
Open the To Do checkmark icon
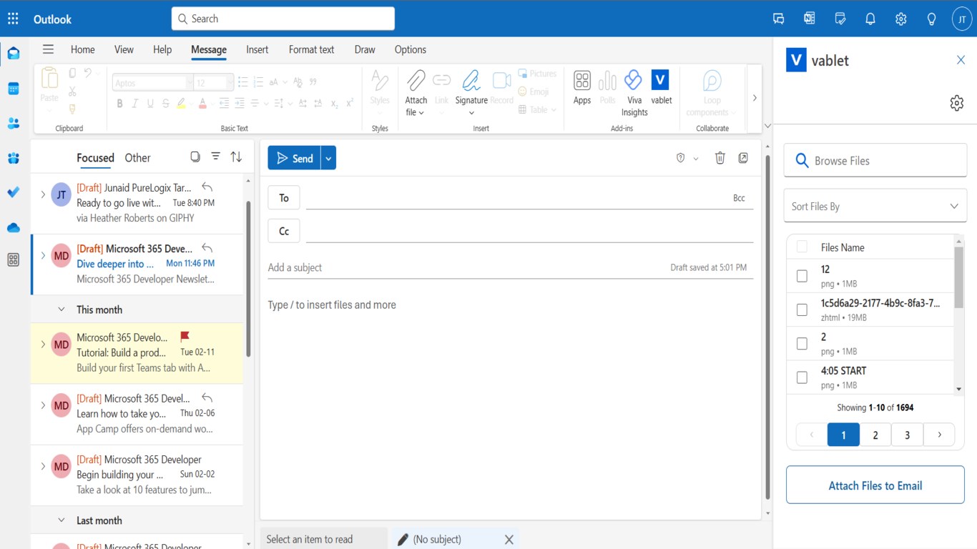point(13,193)
